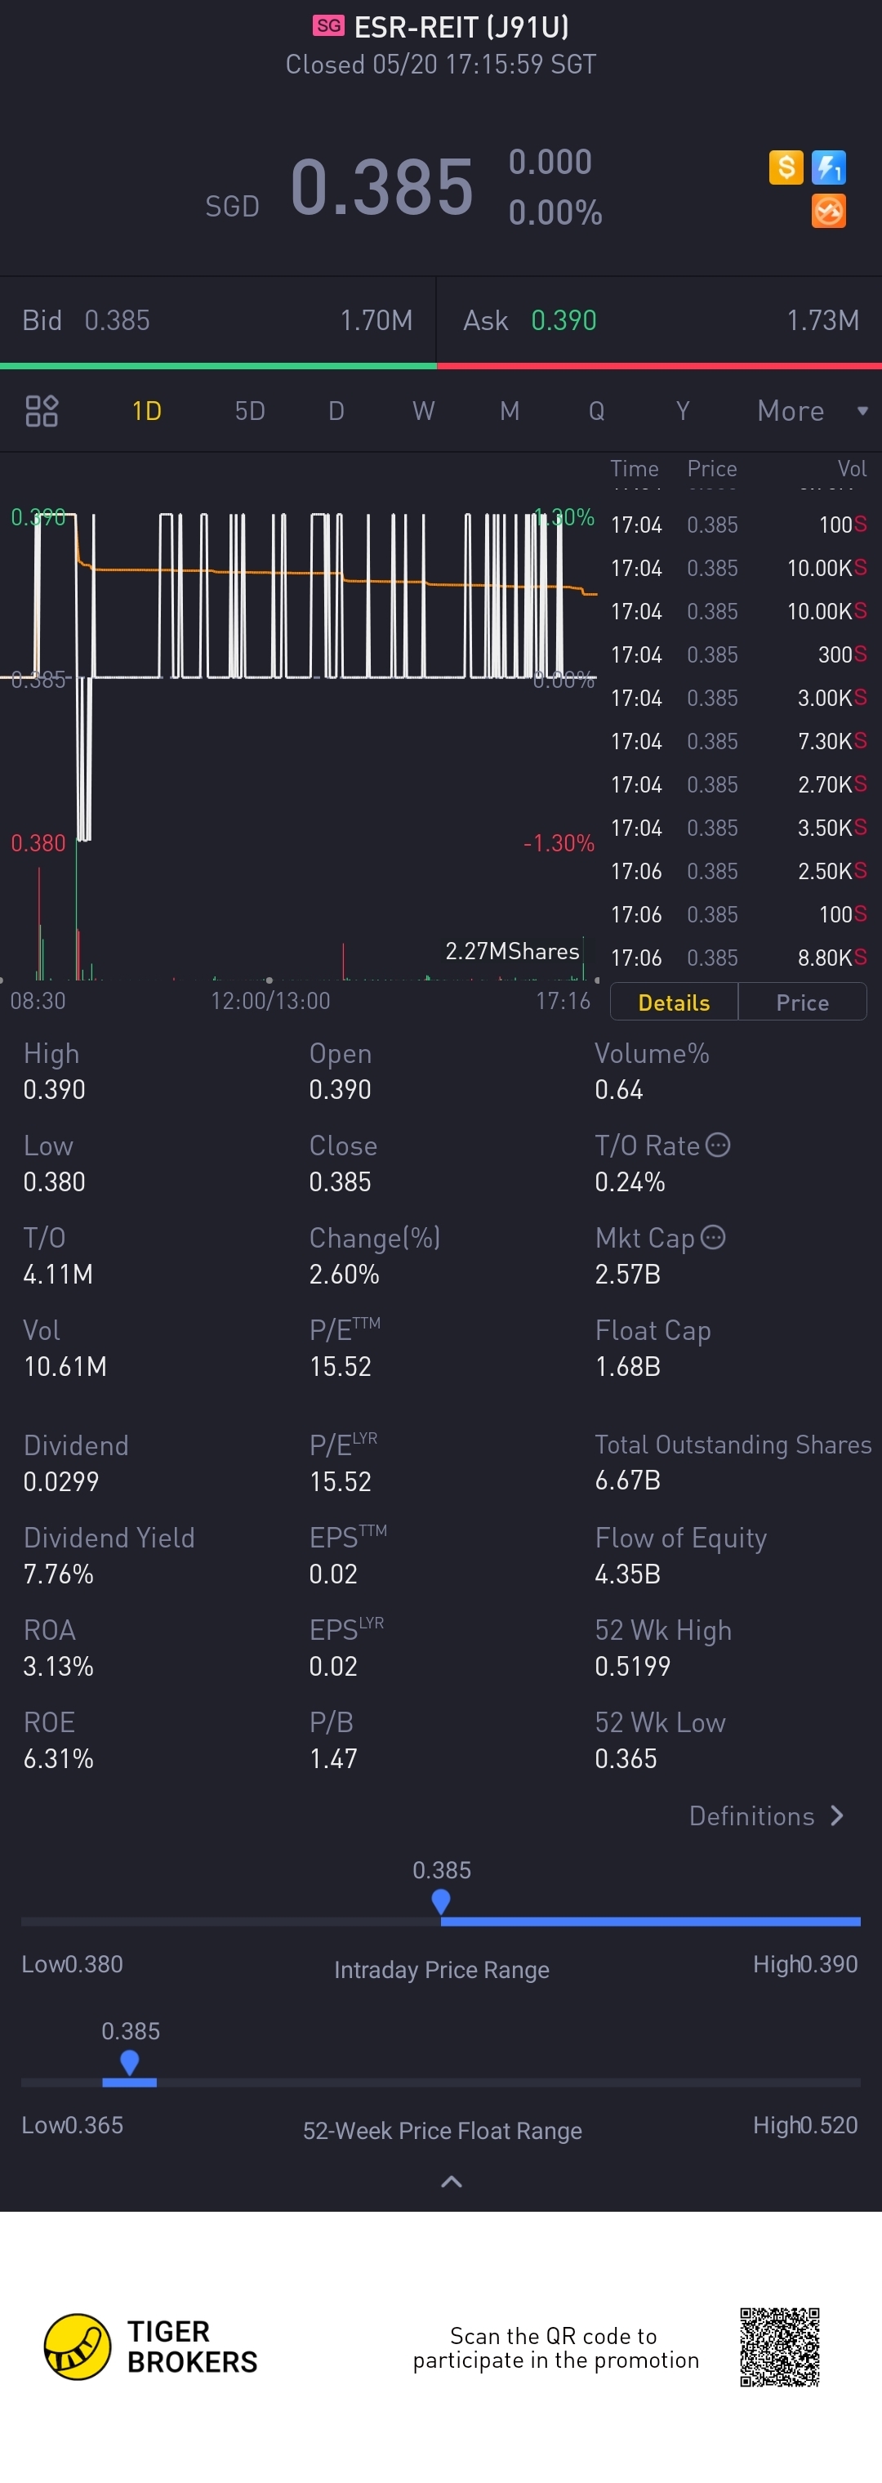Tap the promotion QR code
The width and height of the screenshot is (882, 2483).
click(779, 2346)
